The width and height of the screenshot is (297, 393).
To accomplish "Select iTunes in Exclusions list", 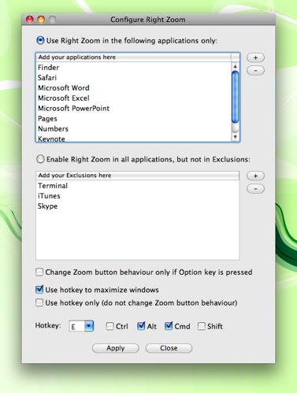I will (x=137, y=196).
